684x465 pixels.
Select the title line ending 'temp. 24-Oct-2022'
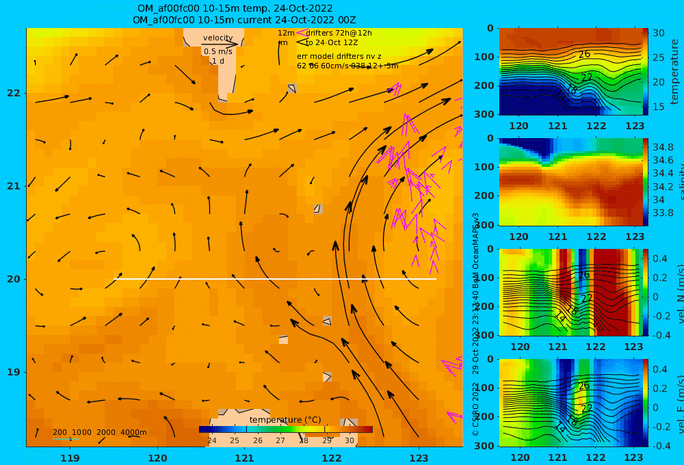235,8
